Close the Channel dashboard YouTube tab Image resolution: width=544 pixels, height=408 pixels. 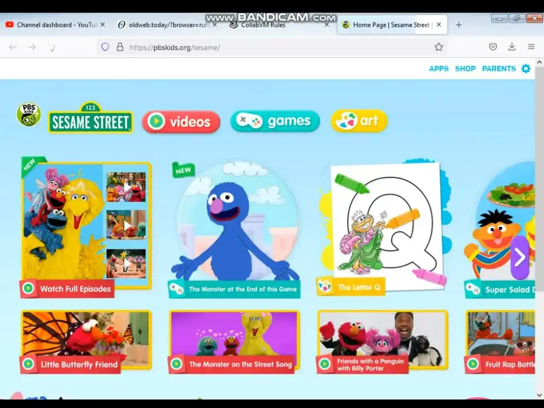pos(103,24)
